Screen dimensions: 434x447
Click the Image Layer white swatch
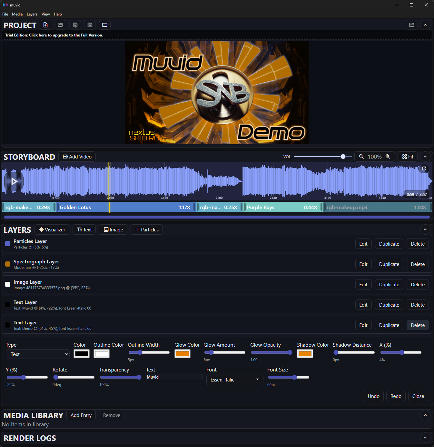click(x=7, y=284)
